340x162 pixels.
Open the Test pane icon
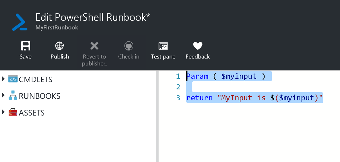coord(163,46)
